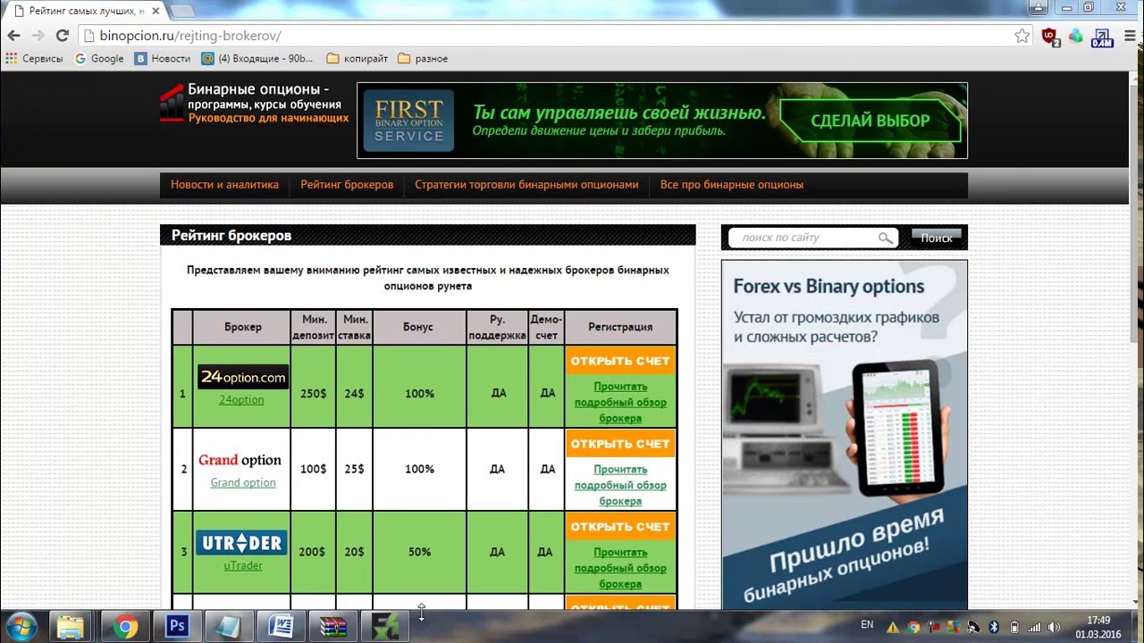
Task: Open File Explorer from the taskbar
Action: pos(69,627)
